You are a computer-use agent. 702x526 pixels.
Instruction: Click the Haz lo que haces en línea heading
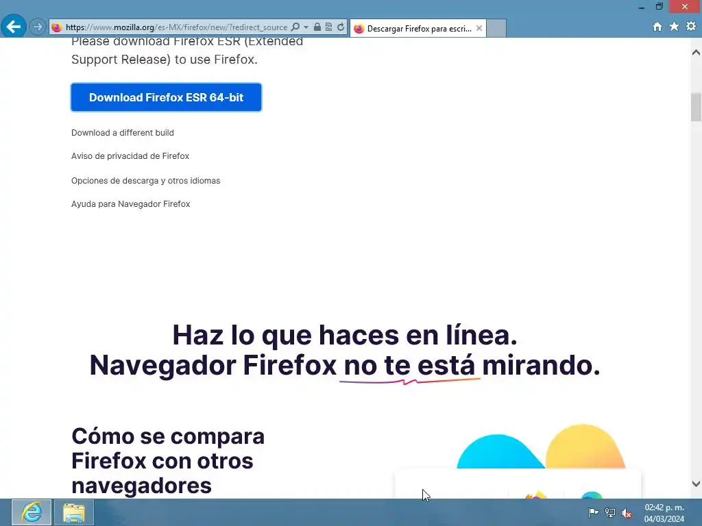(x=345, y=335)
